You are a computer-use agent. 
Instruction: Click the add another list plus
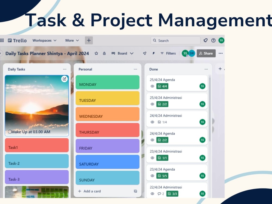220,69
